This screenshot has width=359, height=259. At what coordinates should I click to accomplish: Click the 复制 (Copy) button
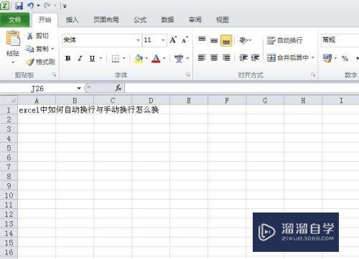[37, 49]
